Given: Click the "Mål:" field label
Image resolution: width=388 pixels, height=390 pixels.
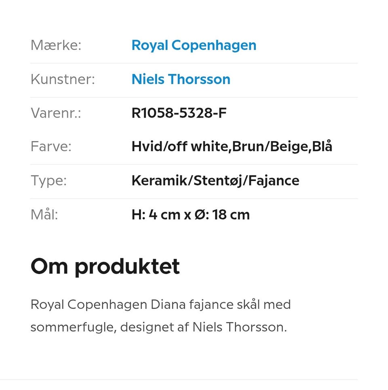Looking at the screenshot, I should pos(44,214).
